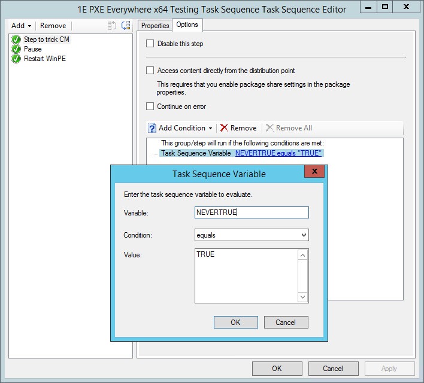
Task: Click into the Variable input field
Action: 252,212
